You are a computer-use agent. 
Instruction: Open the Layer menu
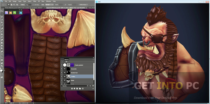20,1
